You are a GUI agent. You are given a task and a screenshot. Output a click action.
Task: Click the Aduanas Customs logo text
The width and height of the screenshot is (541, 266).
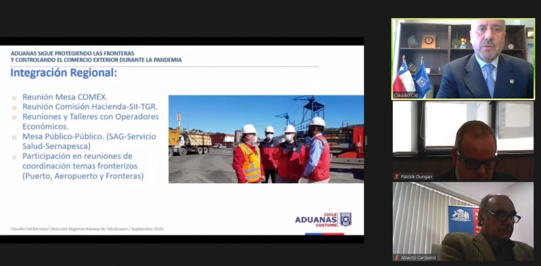click(x=316, y=220)
